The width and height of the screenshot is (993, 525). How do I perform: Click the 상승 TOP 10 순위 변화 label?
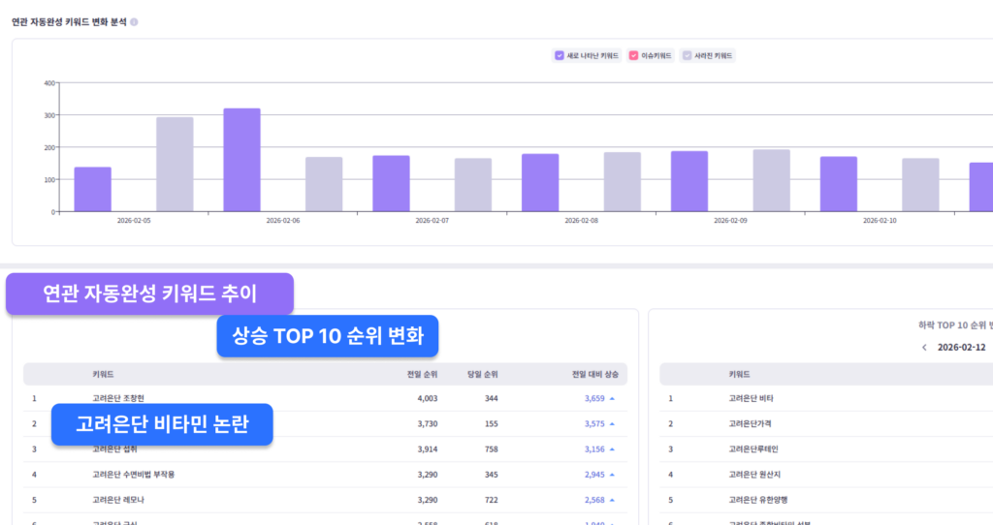click(328, 336)
